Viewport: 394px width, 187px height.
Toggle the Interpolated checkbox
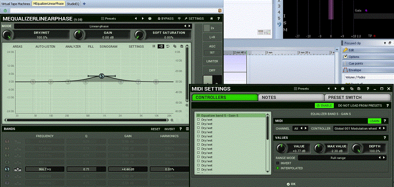[278, 168]
